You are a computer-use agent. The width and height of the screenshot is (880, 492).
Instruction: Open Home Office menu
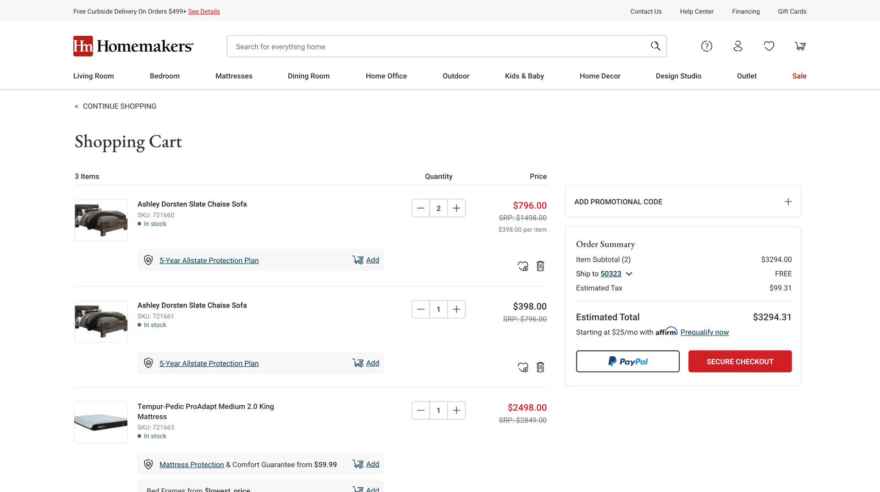pyautogui.click(x=386, y=76)
